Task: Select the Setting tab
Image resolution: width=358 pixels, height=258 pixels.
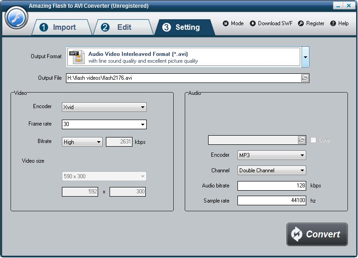Action: 184,27
